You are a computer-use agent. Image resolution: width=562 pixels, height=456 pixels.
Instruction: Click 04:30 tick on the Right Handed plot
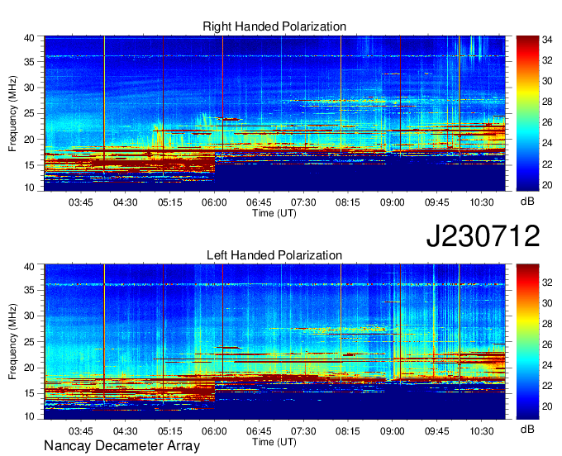click(x=125, y=202)
